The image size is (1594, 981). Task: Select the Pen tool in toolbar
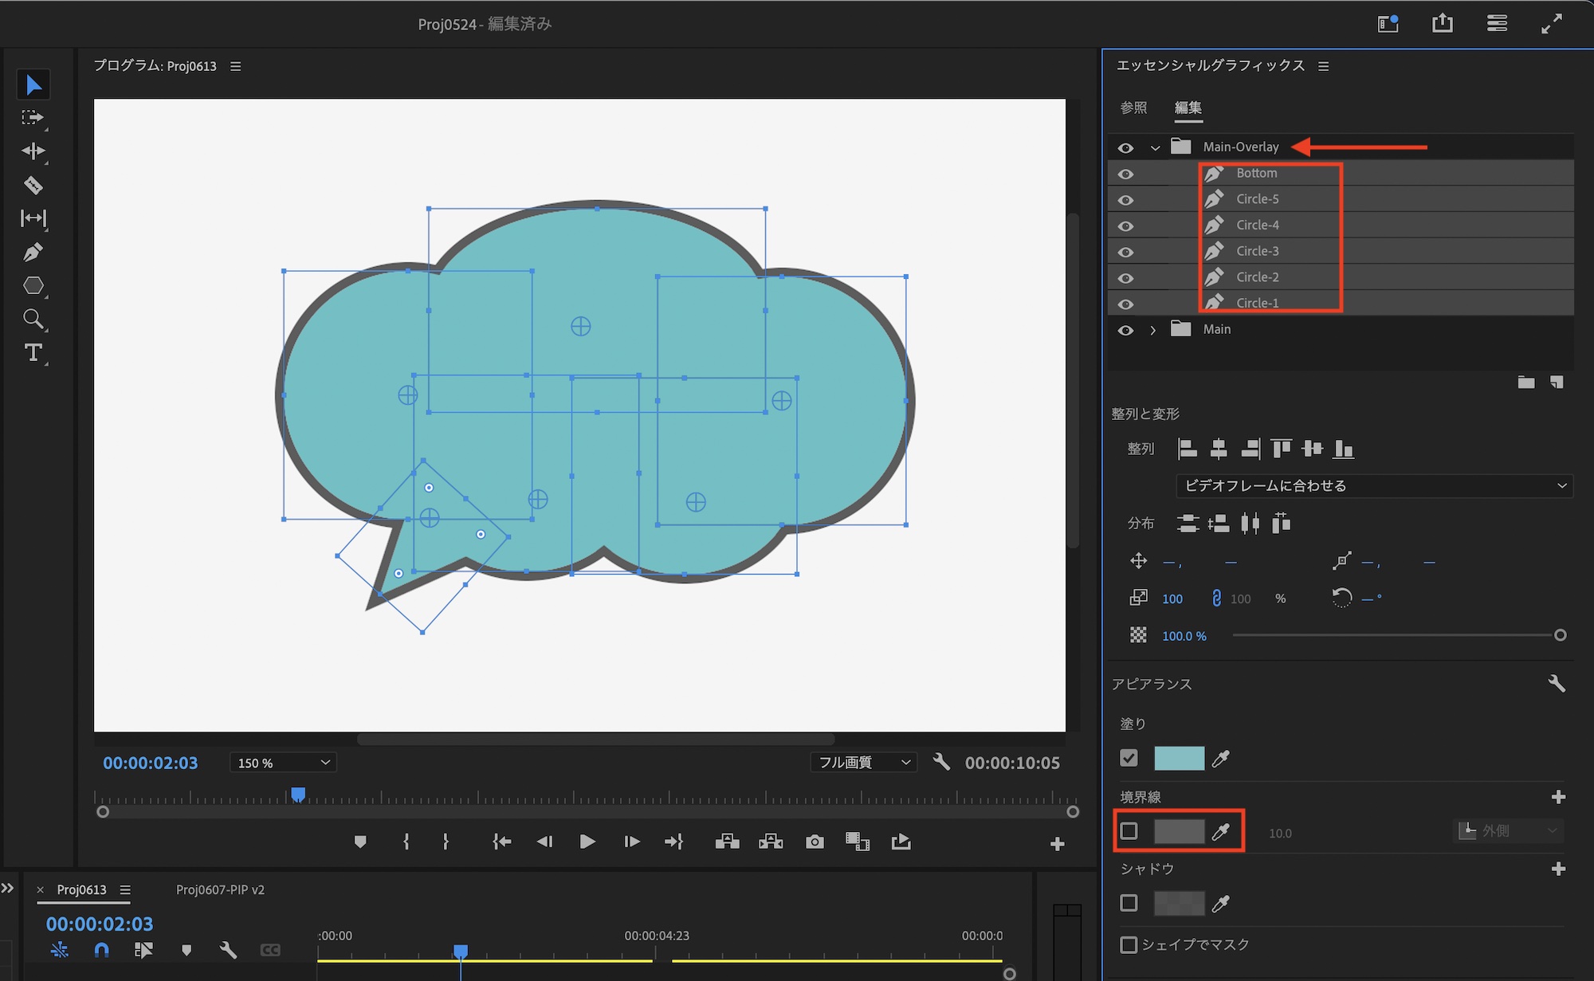click(x=33, y=253)
